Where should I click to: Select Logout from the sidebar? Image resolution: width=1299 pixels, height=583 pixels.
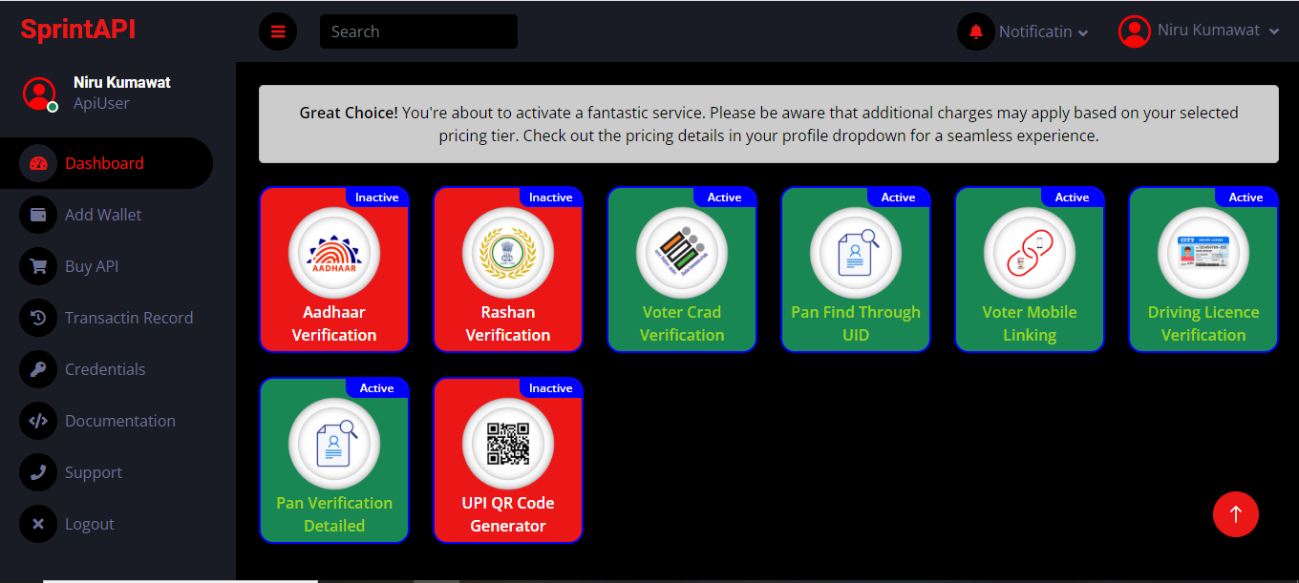pos(38,523)
